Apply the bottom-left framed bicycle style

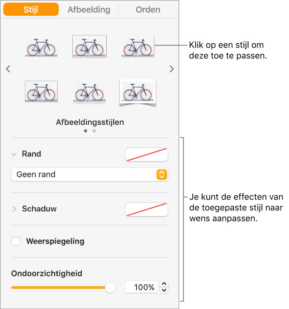click(41, 92)
